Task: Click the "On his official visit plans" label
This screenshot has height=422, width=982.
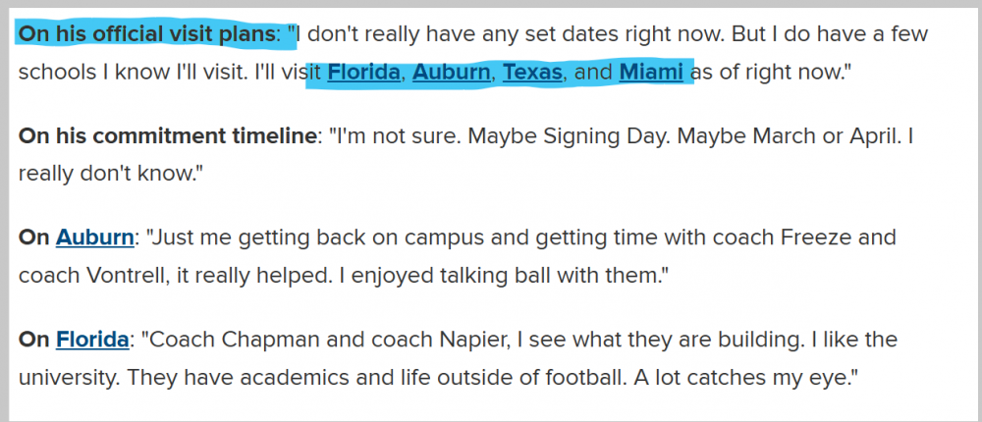Action: (x=147, y=33)
